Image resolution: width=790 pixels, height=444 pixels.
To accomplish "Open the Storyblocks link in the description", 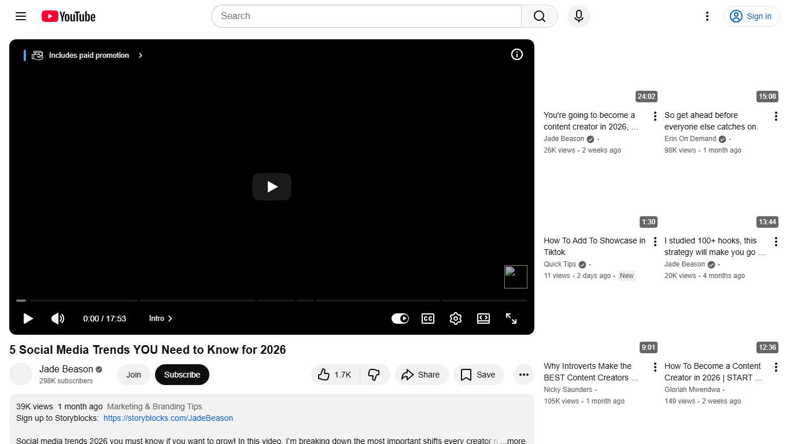I will pyautogui.click(x=168, y=418).
